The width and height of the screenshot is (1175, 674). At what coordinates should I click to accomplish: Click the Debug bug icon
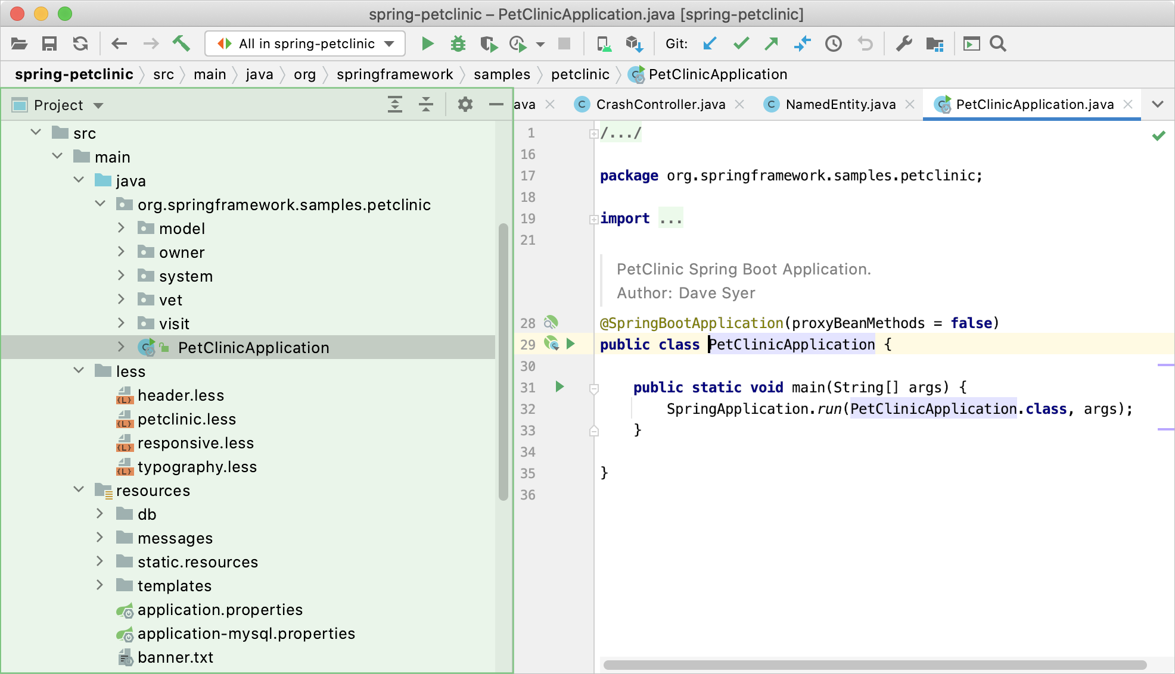click(458, 43)
